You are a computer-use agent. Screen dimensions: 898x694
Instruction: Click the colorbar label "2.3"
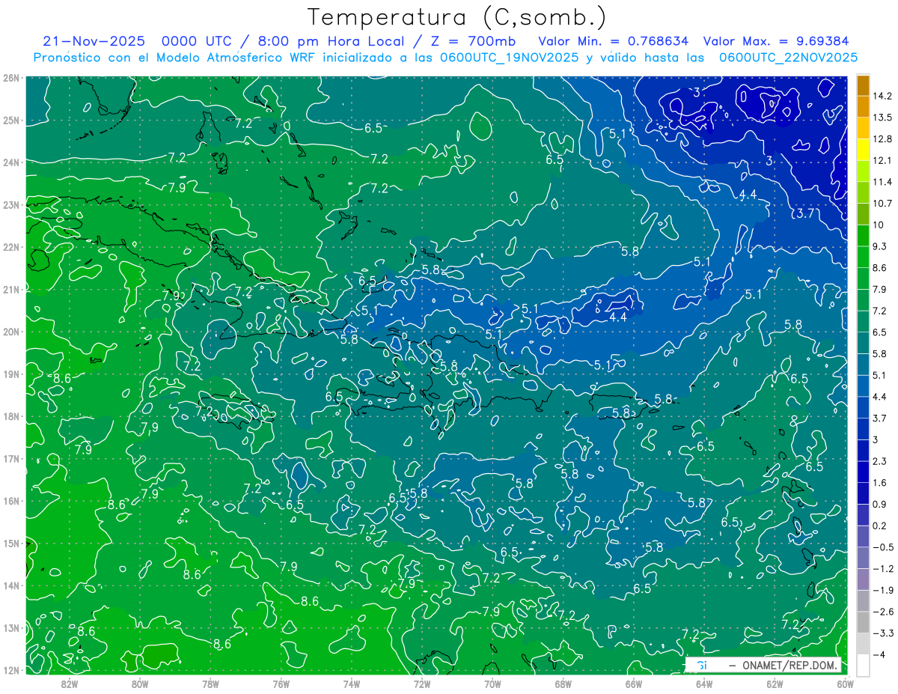coord(881,461)
